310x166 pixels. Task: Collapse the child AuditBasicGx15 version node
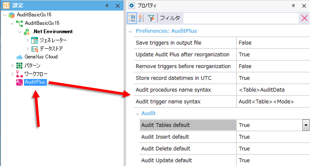(12, 24)
